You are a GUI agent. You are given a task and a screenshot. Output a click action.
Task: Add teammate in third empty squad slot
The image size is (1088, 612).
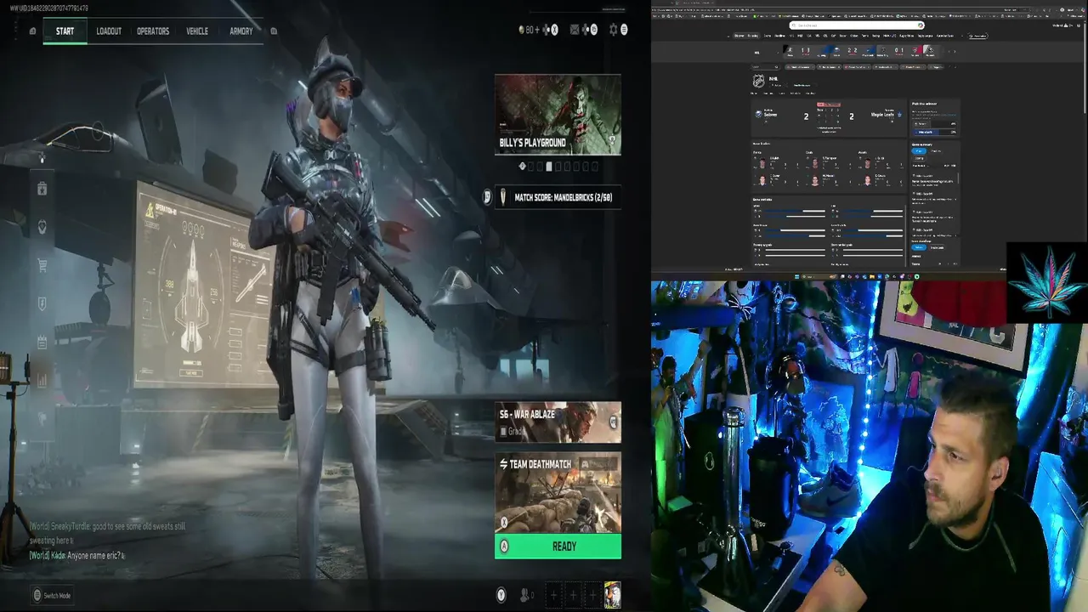click(x=592, y=596)
